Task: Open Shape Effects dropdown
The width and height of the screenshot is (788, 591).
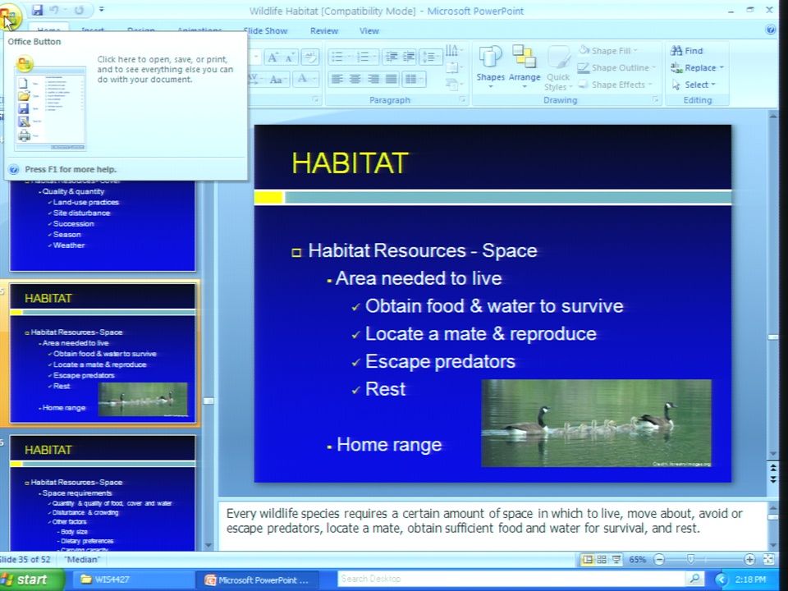Action: coord(616,85)
